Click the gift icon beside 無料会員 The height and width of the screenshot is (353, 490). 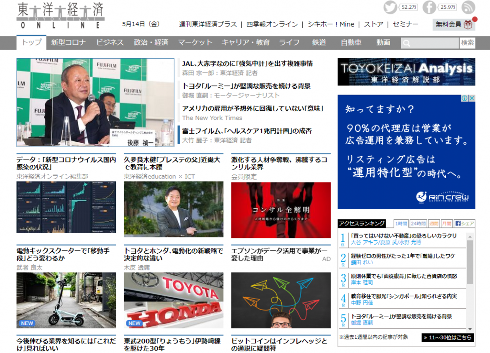coord(468,24)
